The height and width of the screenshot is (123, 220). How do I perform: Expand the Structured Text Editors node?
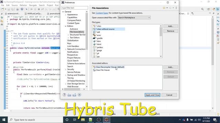tap(68, 35)
